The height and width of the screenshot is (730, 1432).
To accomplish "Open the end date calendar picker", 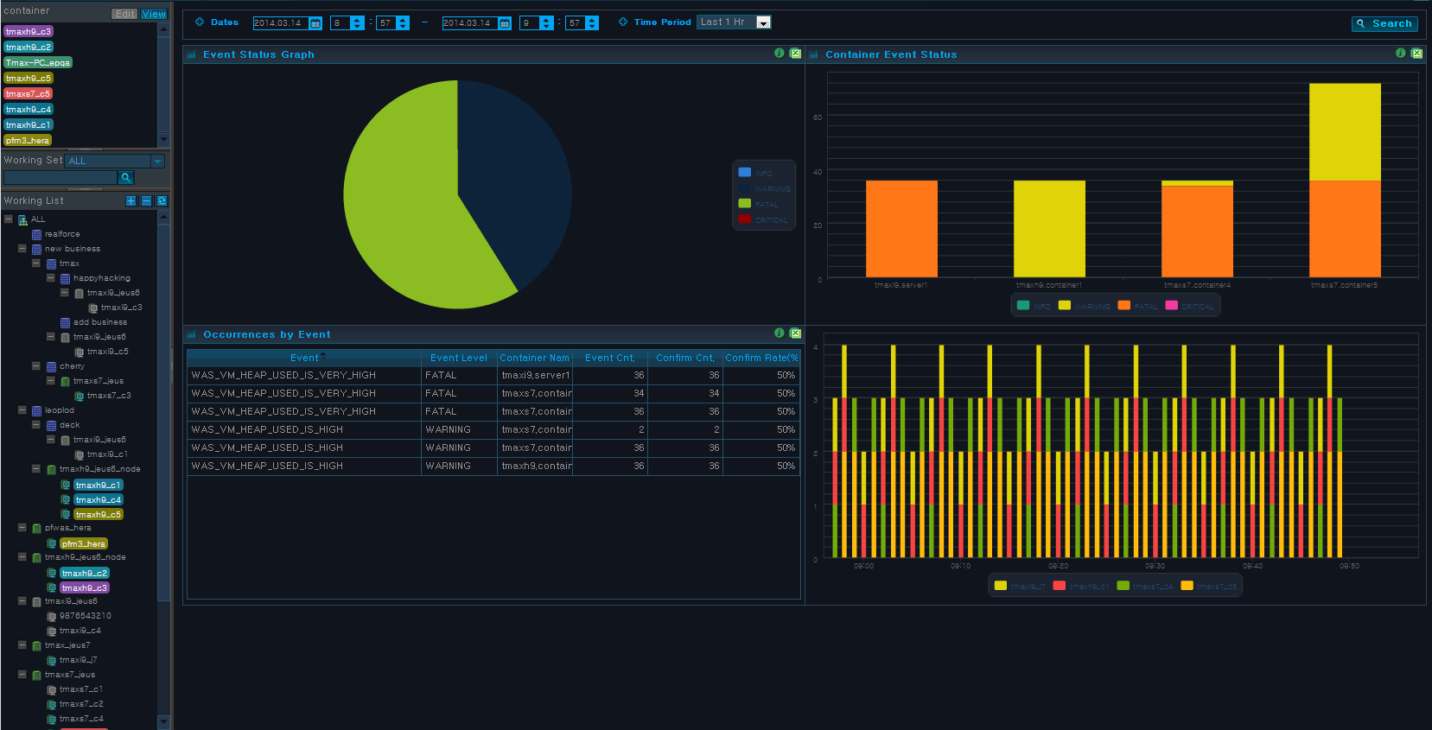I will click(505, 23).
